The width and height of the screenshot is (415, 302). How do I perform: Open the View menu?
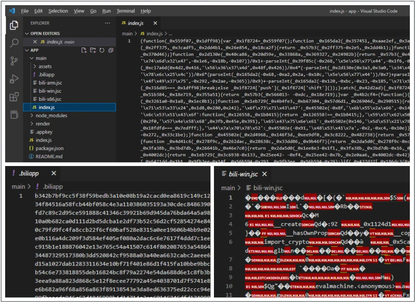(x=79, y=11)
